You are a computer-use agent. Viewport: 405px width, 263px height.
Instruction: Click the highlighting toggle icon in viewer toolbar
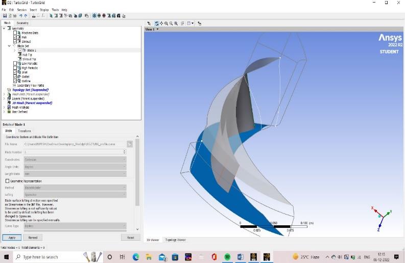click(182, 23)
